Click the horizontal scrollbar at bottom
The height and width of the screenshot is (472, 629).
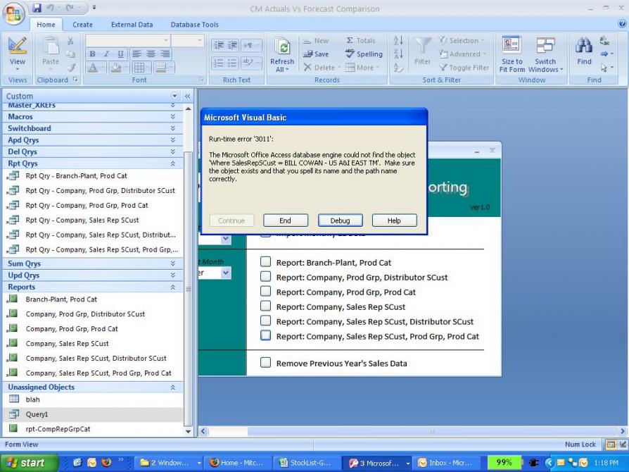pyautogui.click(x=408, y=430)
